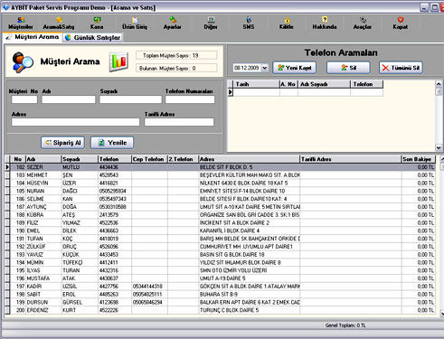Focus the Telefon Numaraları input field
444x339 pixels.
[x=190, y=99]
